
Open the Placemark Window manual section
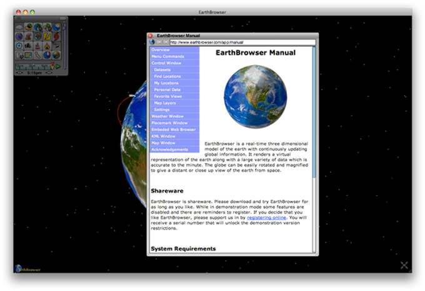click(174, 123)
